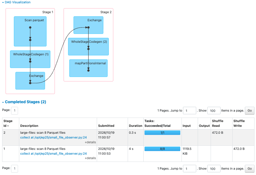Select the Scan parquet node in Stage 1
The height and width of the screenshot is (175, 256).
(30, 31)
